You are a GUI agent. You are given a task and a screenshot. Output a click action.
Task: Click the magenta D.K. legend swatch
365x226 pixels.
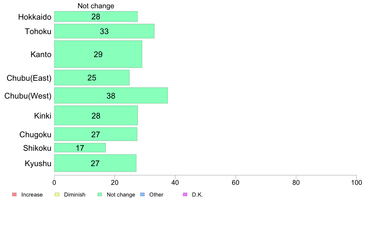tap(185, 194)
